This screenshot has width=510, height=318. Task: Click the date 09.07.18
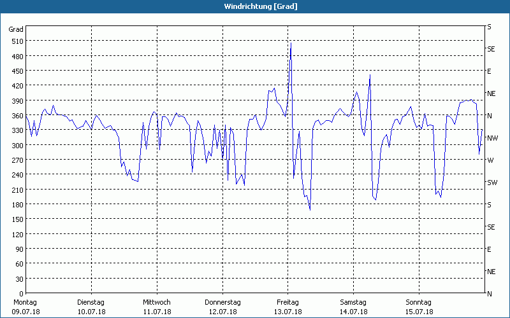coord(25,312)
